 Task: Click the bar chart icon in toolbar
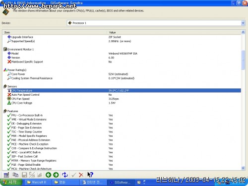pos(40,175)
